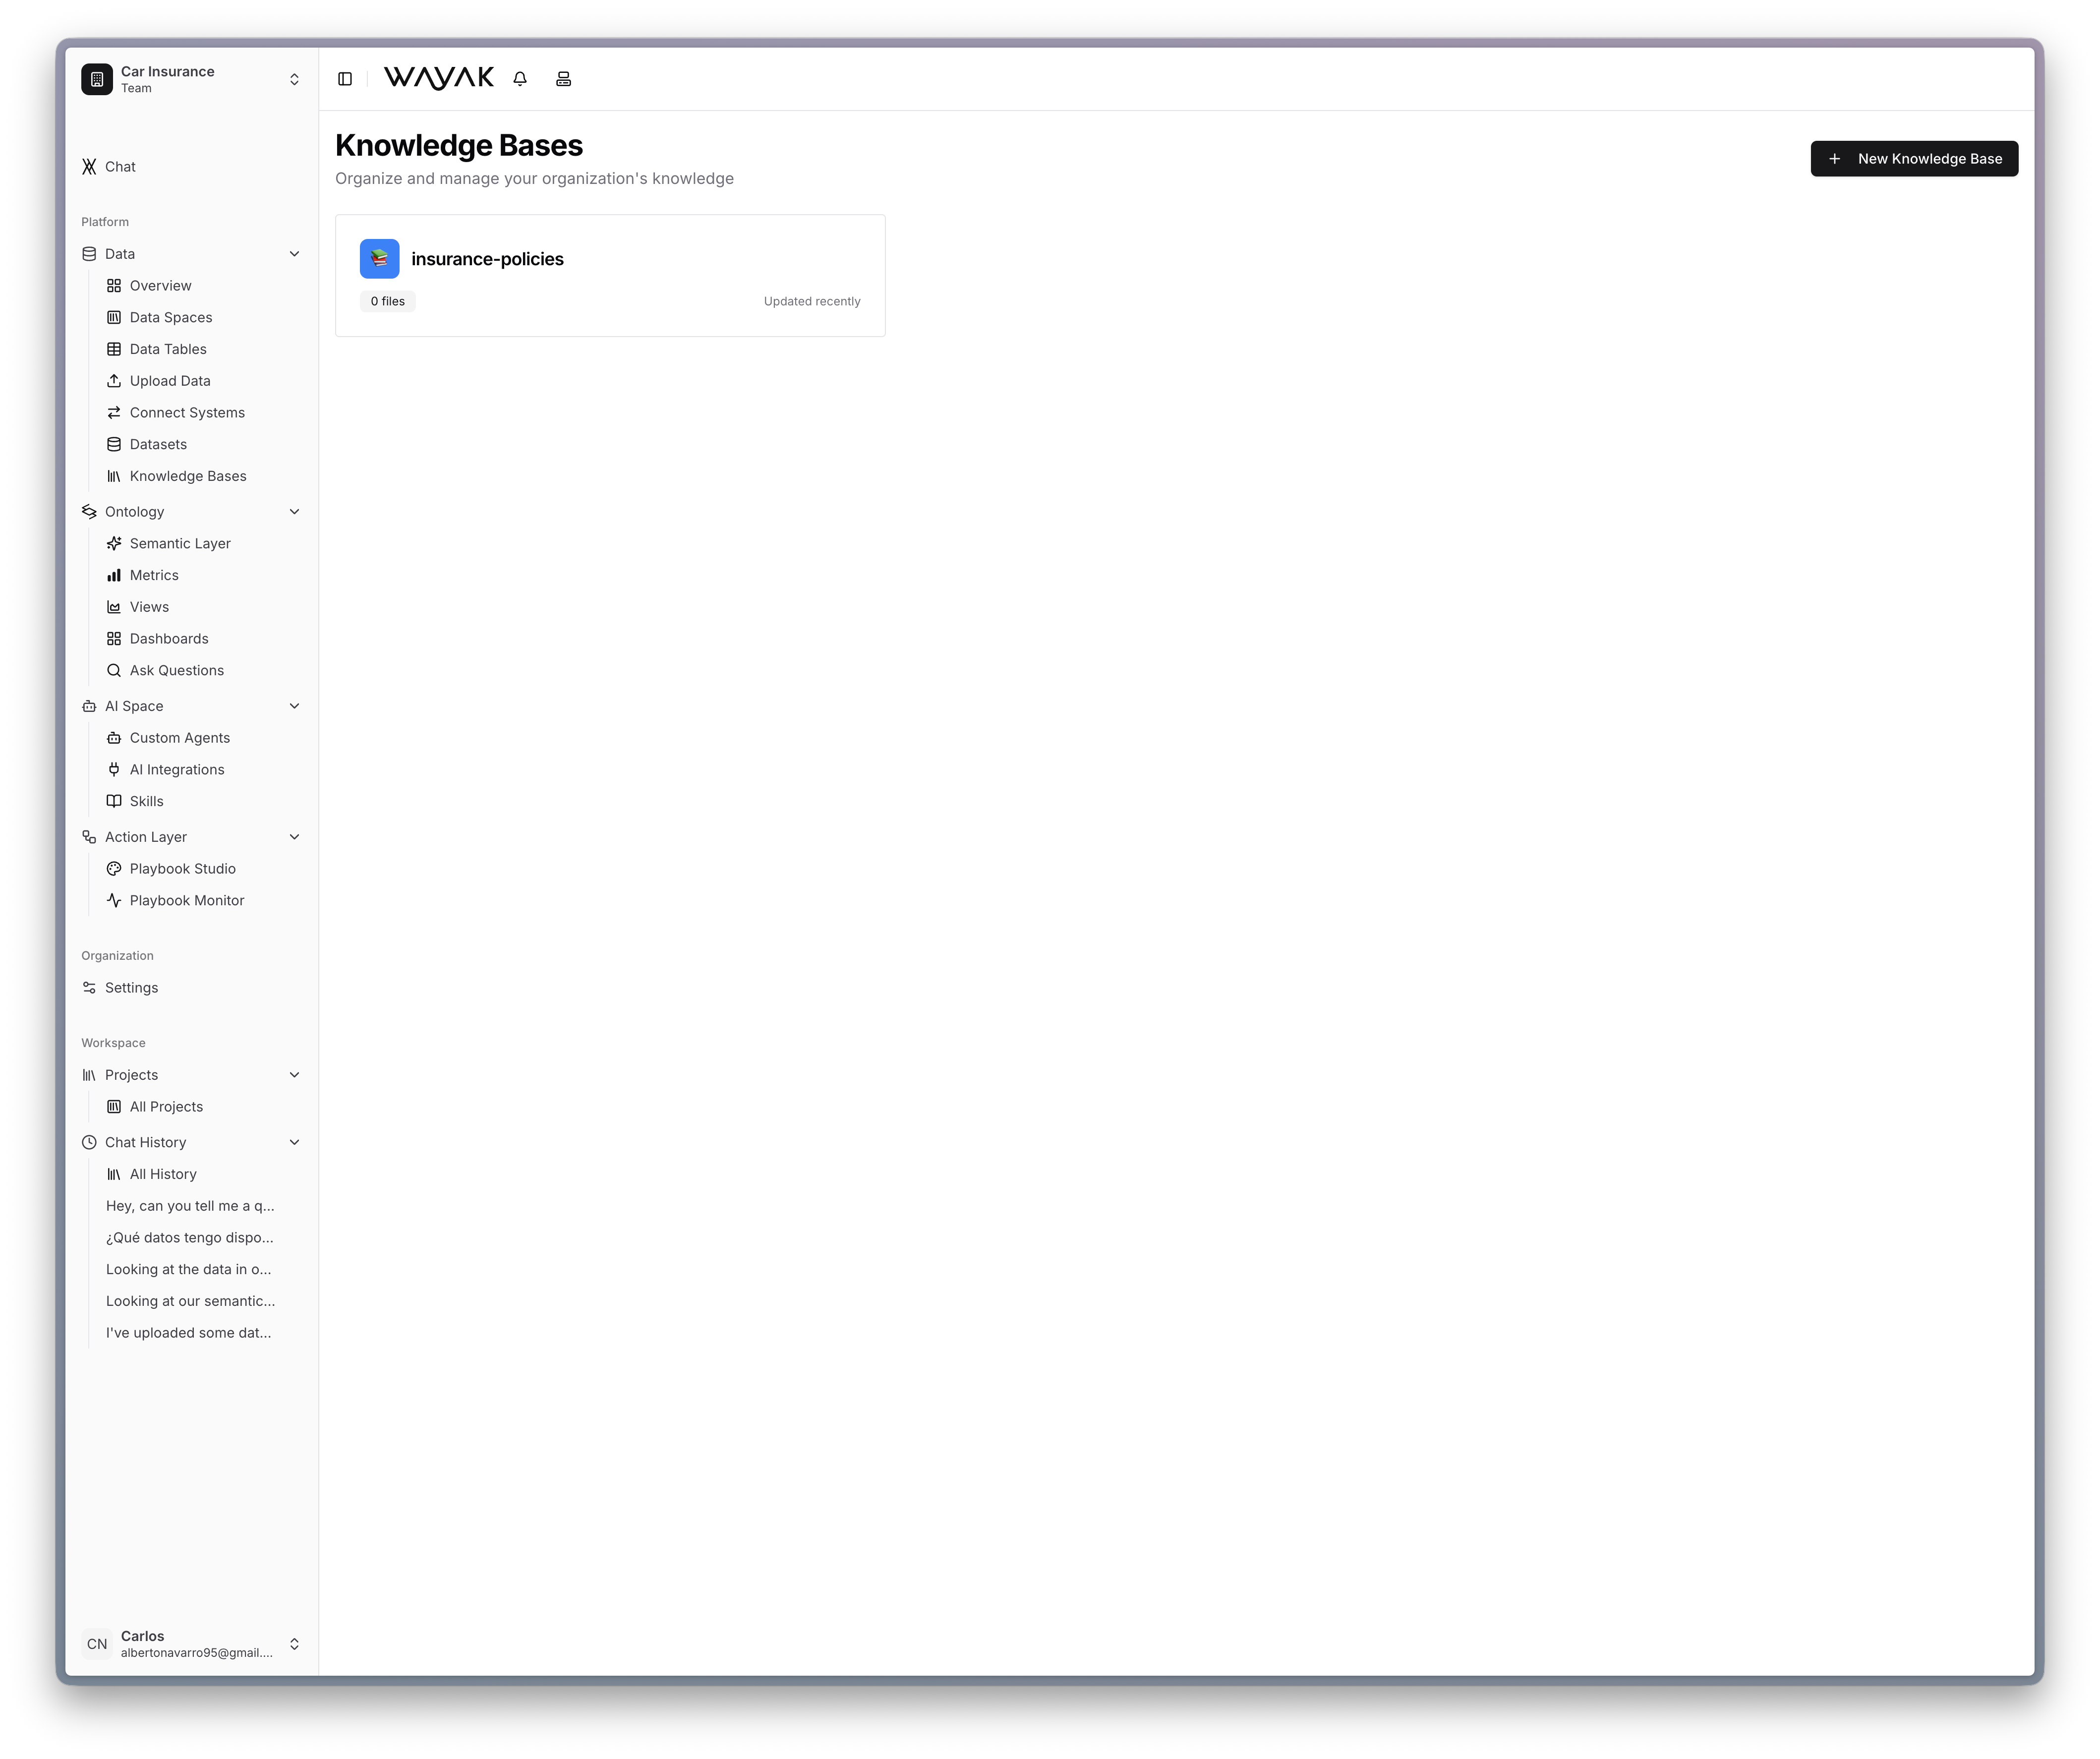Open chat 'I've uploaded some dat...'

[189, 1333]
